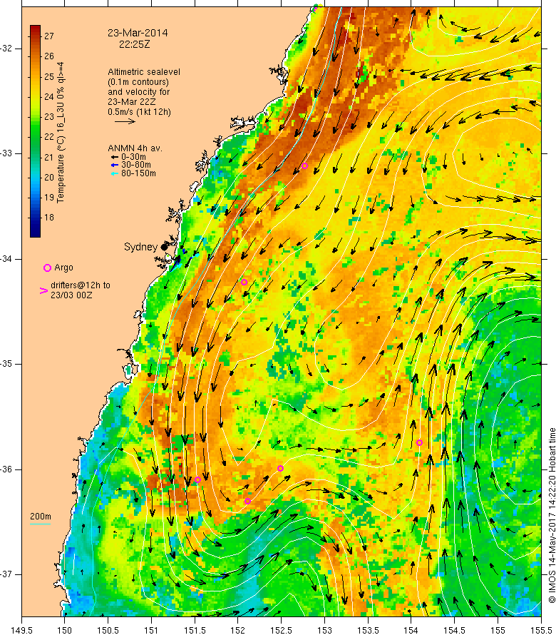Click the 22:25Z time label

[134, 44]
